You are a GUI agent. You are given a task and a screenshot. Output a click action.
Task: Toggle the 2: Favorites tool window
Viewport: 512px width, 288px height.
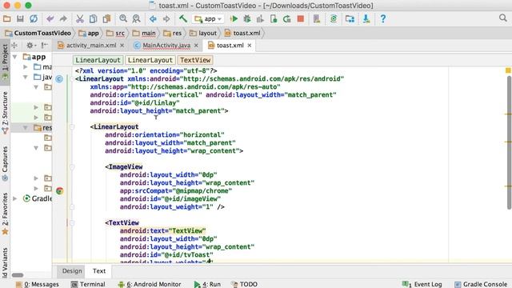[x=5, y=214]
